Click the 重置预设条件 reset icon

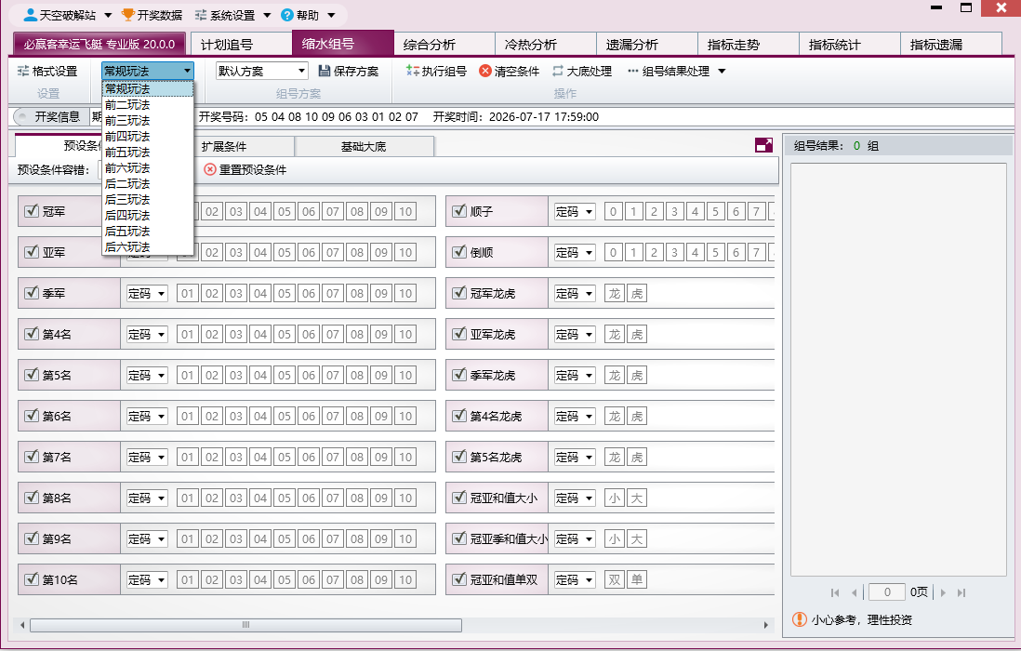[209, 169]
